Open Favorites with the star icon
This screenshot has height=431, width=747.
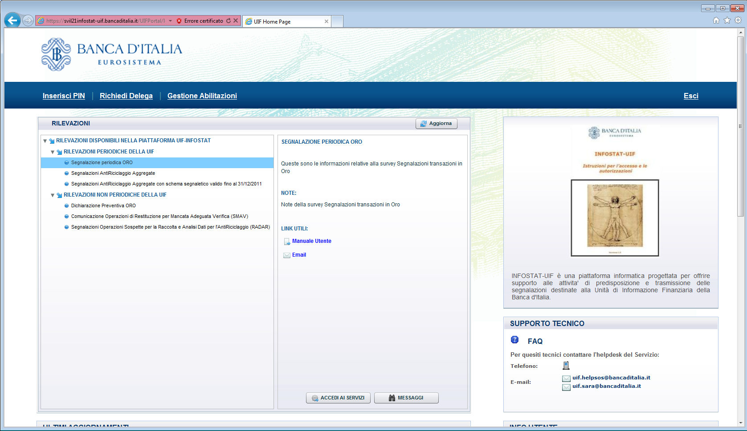point(727,20)
